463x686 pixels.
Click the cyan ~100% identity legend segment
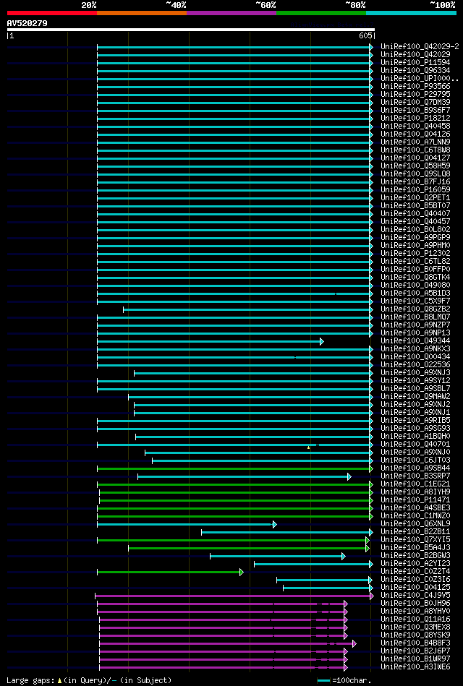point(411,13)
